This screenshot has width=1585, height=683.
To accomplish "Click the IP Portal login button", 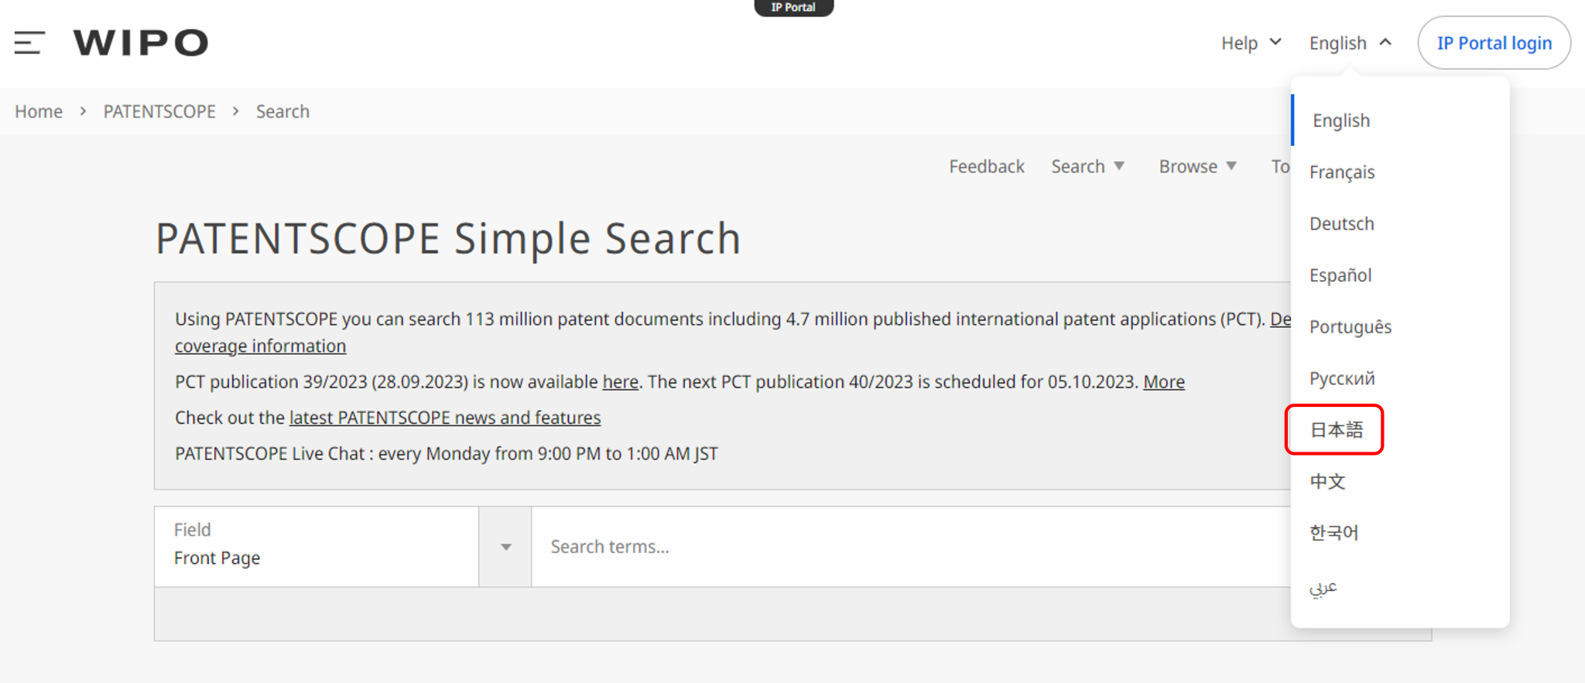I will [x=1494, y=43].
